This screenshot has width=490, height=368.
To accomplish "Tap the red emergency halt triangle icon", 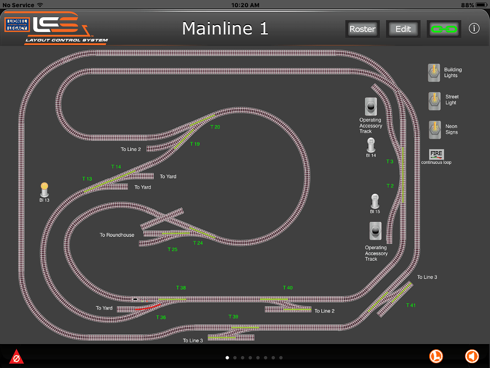I will (16, 356).
